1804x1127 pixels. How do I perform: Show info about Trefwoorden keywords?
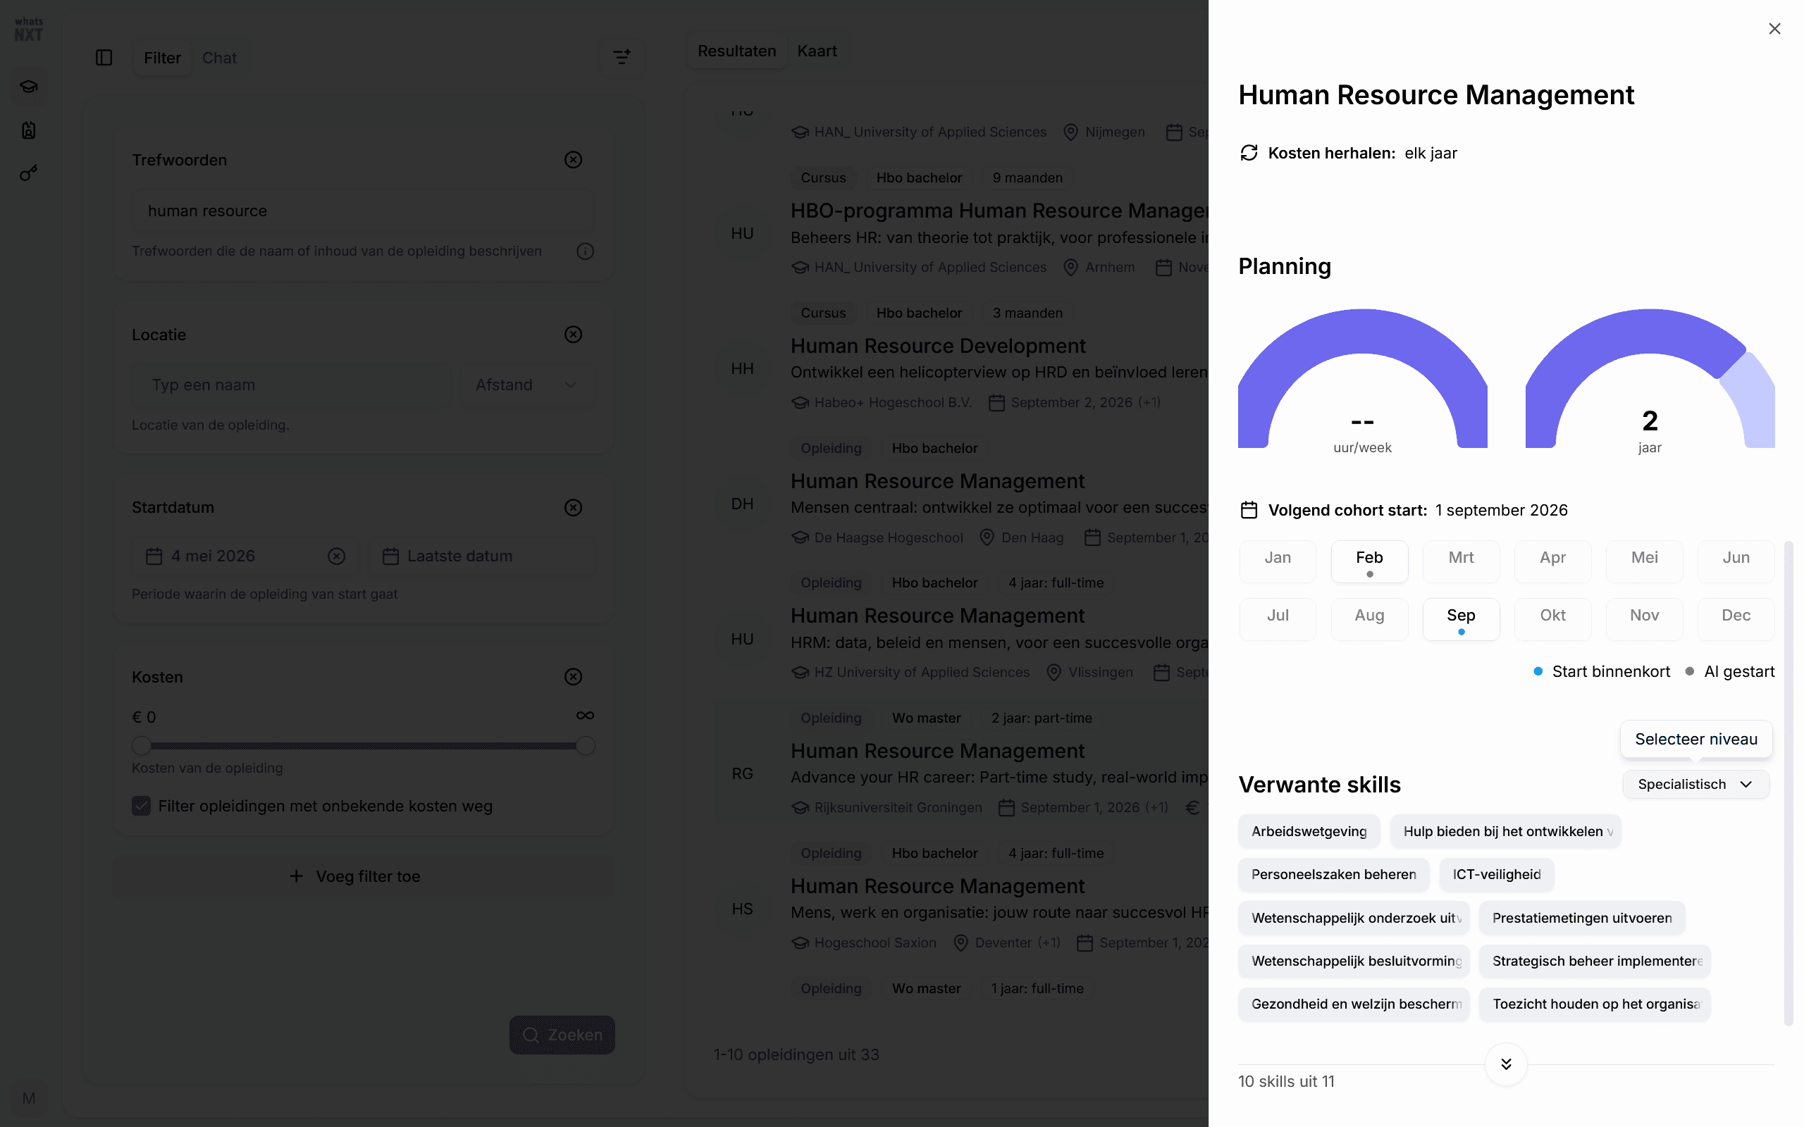tap(585, 251)
